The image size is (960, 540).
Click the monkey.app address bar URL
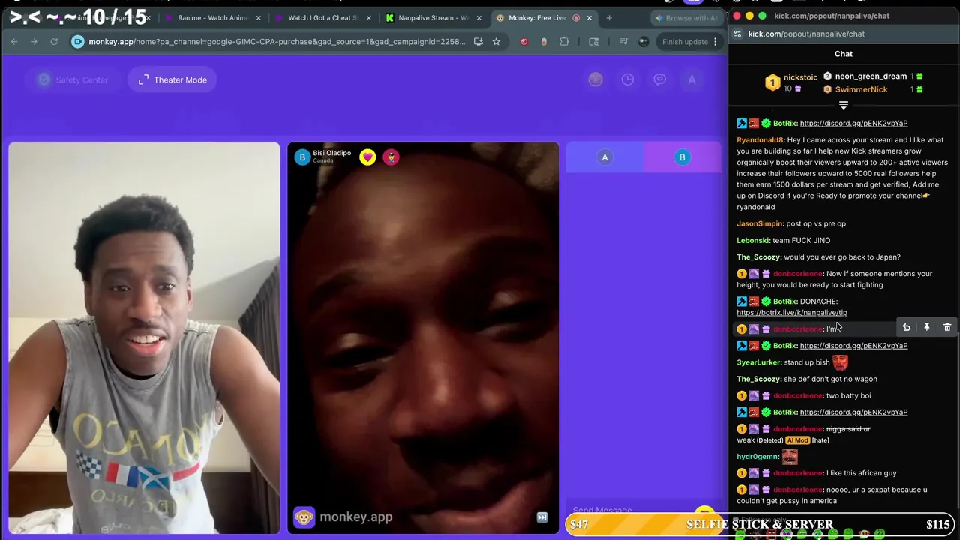[277, 42]
